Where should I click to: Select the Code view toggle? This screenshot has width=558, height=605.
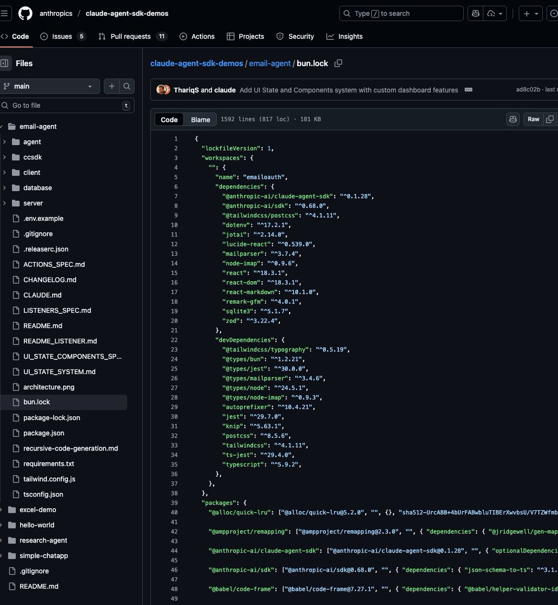pos(169,119)
